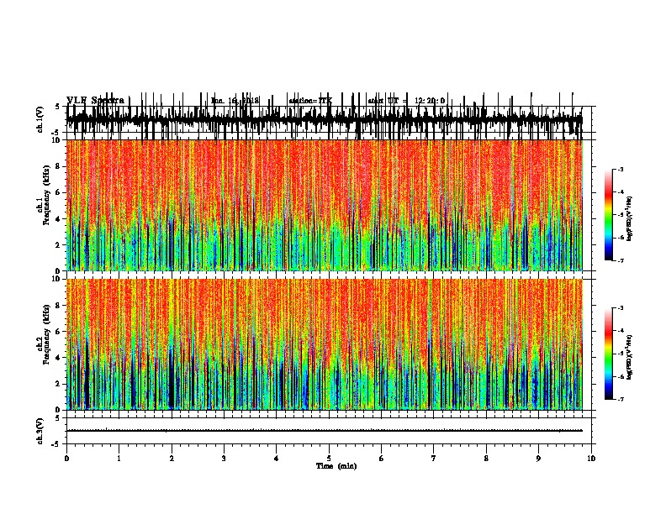Click the '6' minute tick on Time axis

382,459
